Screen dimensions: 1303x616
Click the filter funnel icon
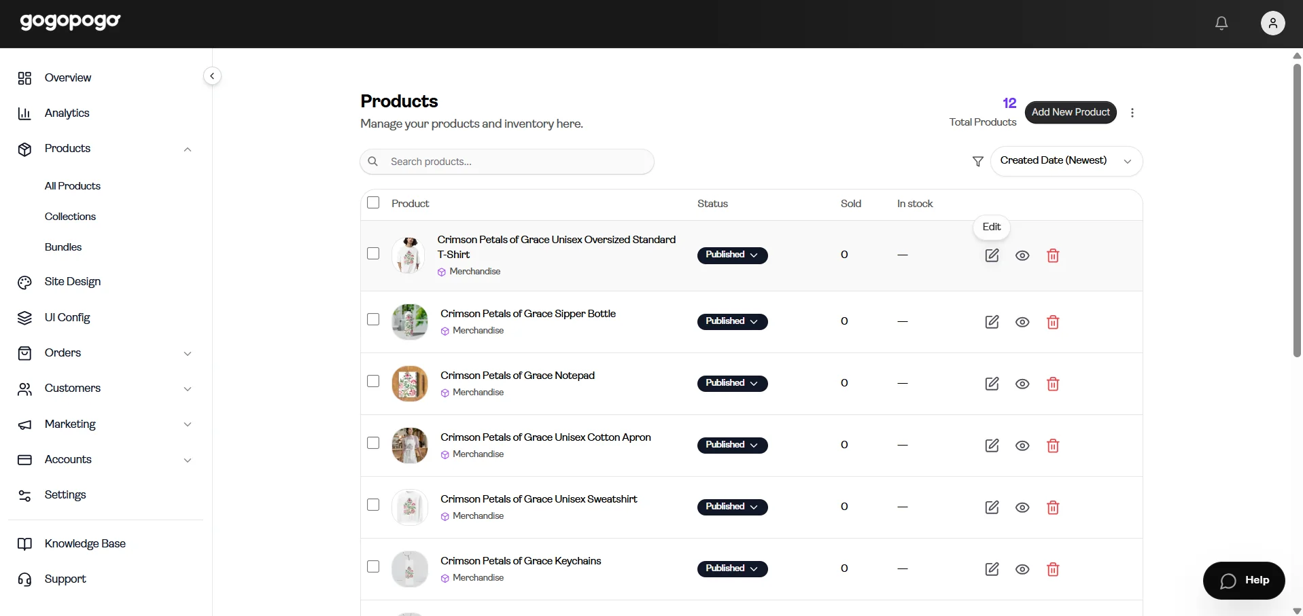pos(977,162)
